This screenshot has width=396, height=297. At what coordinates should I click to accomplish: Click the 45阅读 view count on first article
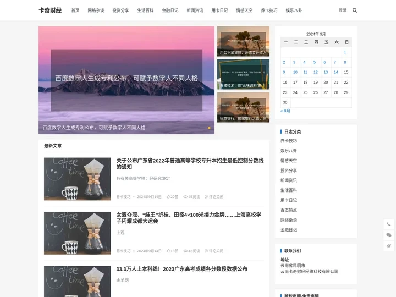tap(191, 197)
